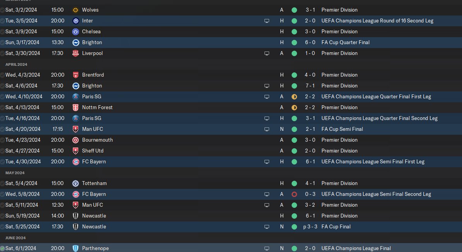Click the Liverpool crest icon

tap(76, 53)
